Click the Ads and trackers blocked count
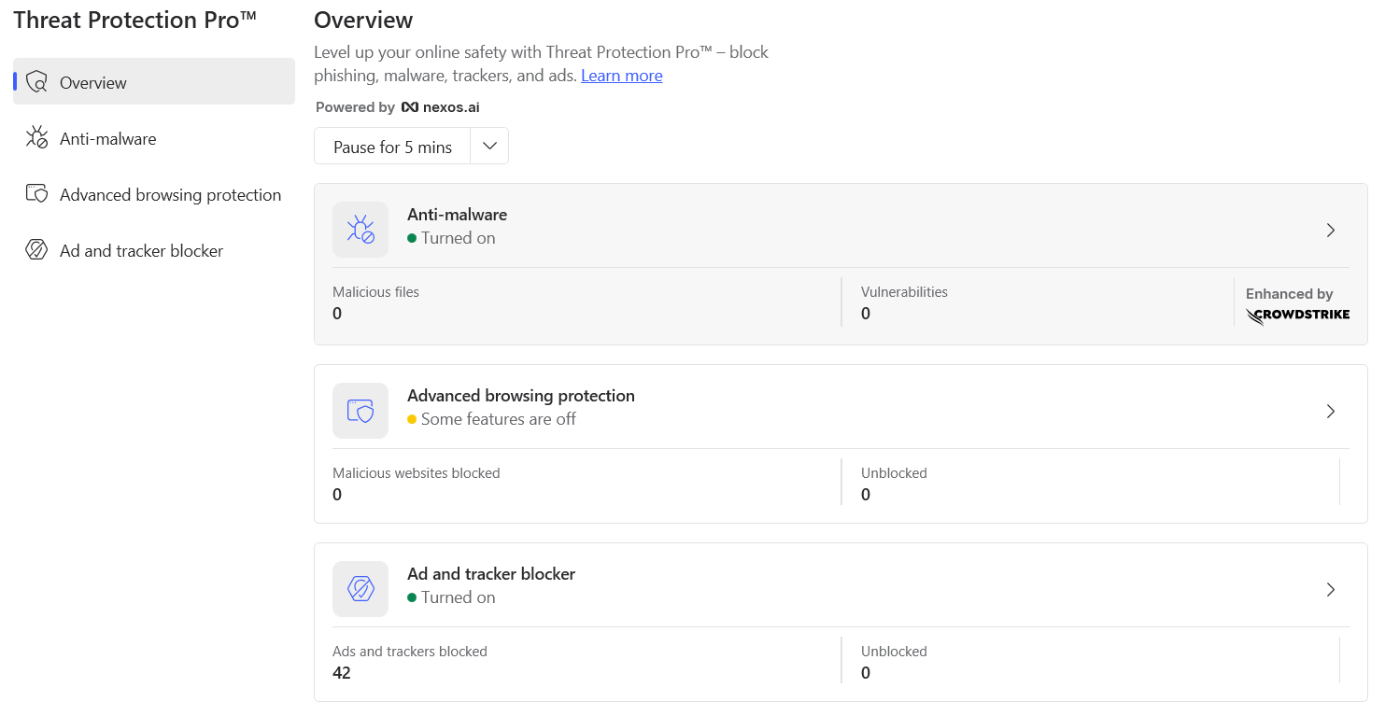This screenshot has width=1385, height=716. point(342,673)
